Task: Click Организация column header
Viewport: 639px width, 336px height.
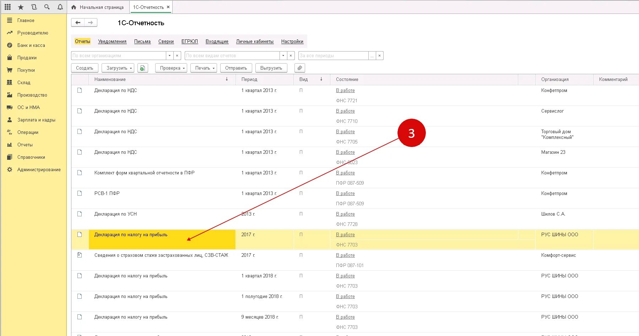Action: coord(564,79)
